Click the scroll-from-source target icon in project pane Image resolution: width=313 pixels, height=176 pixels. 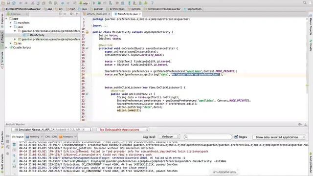[60, 14]
